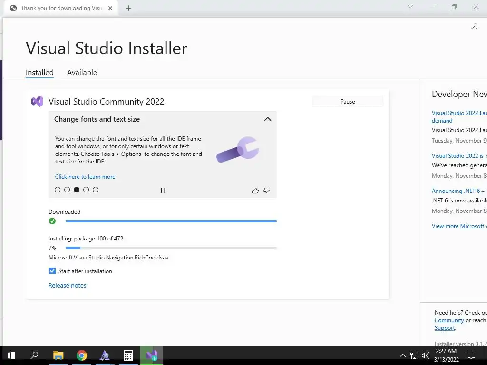Open the Calculator from taskbar
The height and width of the screenshot is (365, 487).
click(x=128, y=355)
